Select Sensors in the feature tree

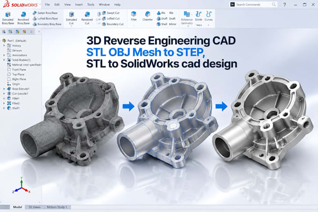click(14, 51)
